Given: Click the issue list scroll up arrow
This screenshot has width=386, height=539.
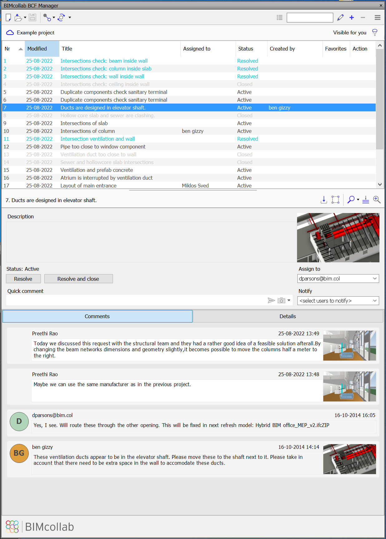Looking at the screenshot, I should tap(380, 46).
